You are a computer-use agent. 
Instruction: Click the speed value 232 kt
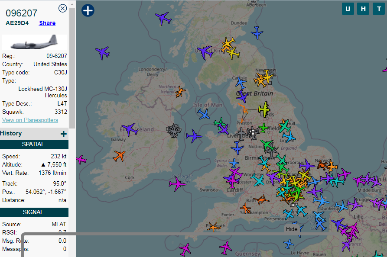point(59,156)
